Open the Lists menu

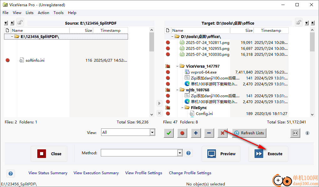pos(29,12)
